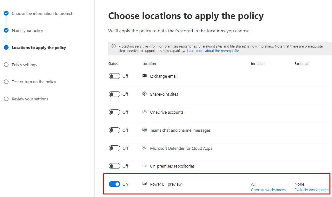The width and height of the screenshot is (332, 197).
Task: Open Choose workspaces link
Action: (268, 190)
